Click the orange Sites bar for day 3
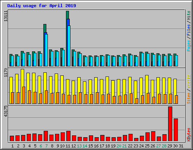Image resolution: width=193 pixels, height=150 pixels. [x=24, y=95]
